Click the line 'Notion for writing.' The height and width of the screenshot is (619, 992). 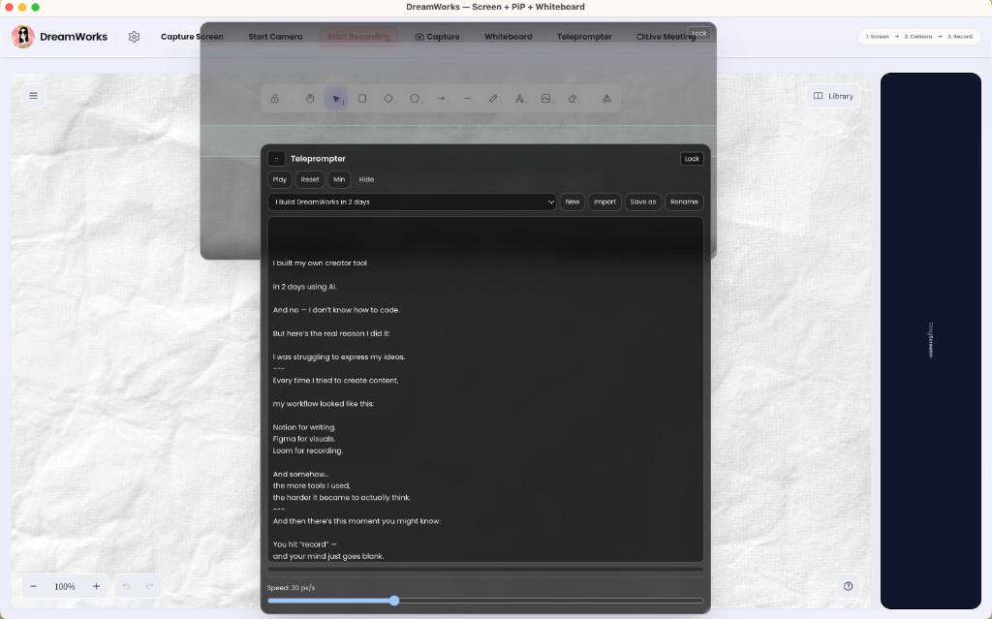(x=304, y=427)
